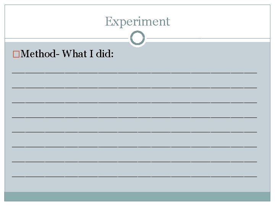Click the circle ornament below the title

pyautogui.click(x=137, y=38)
